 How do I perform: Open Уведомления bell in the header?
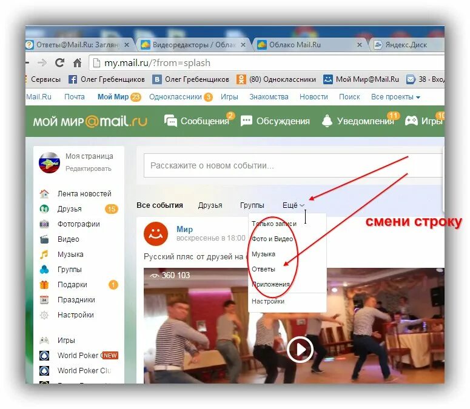pyautogui.click(x=358, y=121)
